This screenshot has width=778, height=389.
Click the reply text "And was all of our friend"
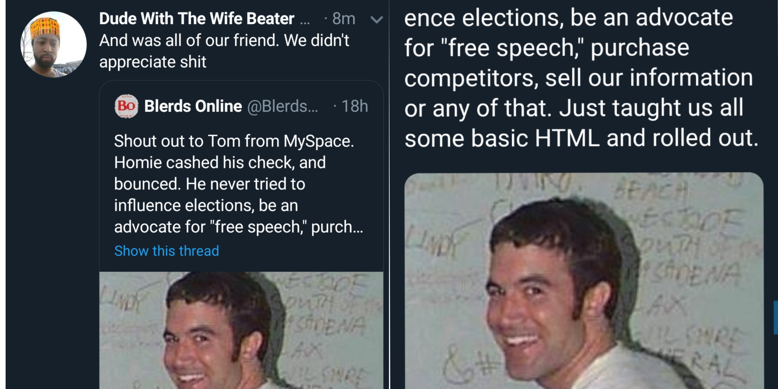pos(224,40)
